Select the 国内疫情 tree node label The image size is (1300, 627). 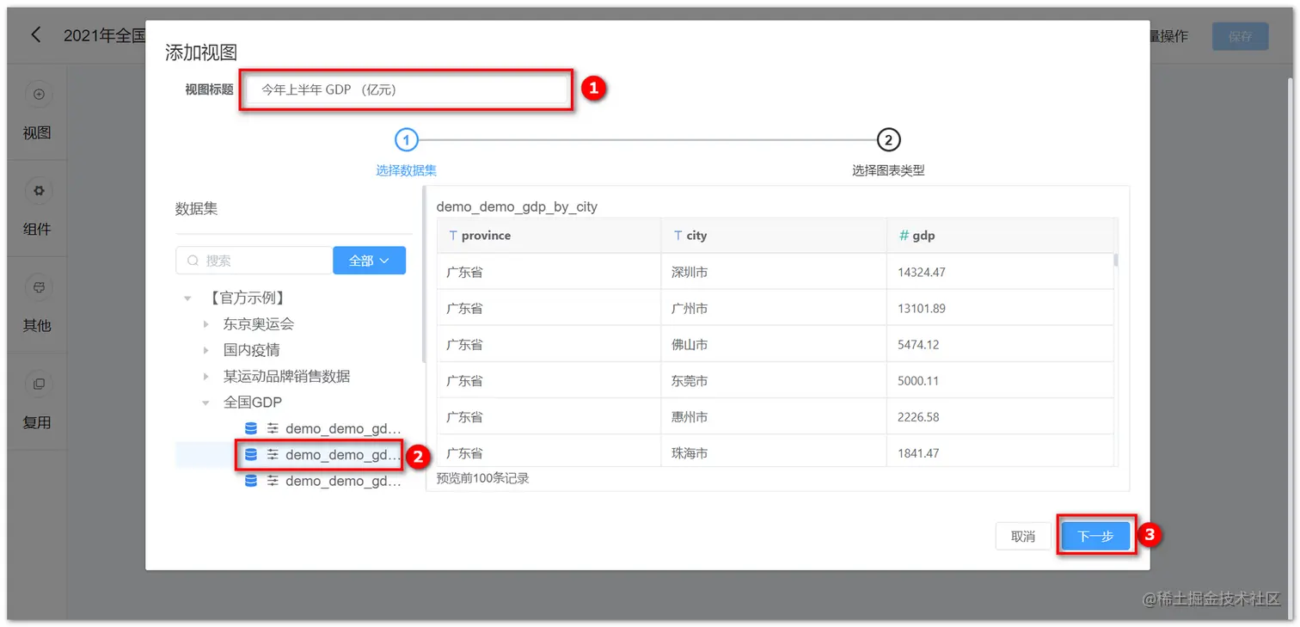click(252, 350)
